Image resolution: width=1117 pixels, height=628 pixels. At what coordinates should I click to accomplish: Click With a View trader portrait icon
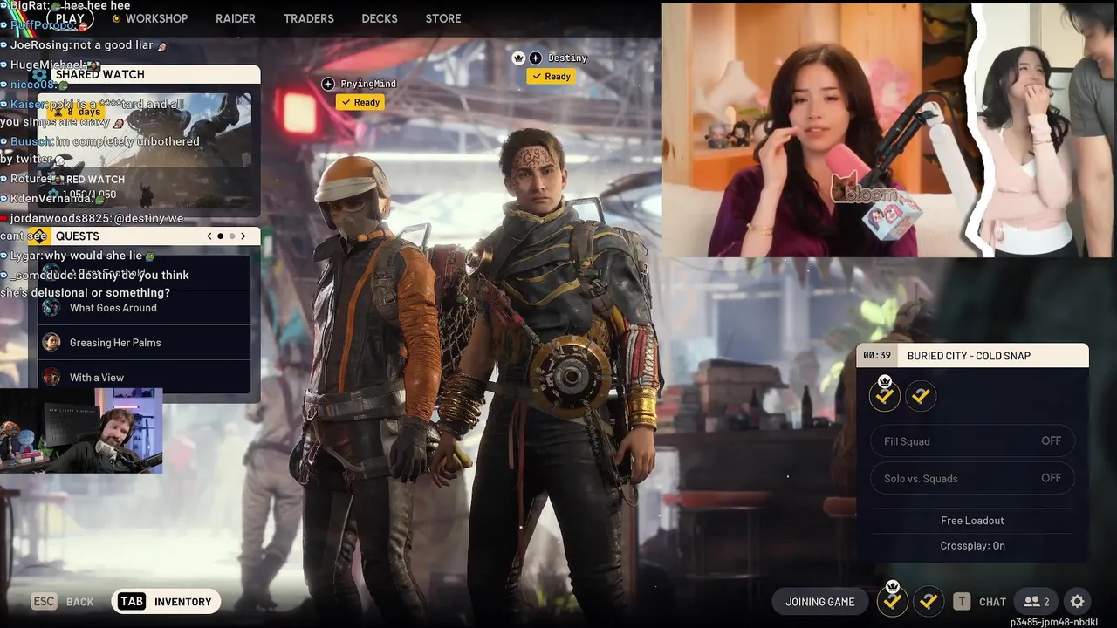[51, 378]
